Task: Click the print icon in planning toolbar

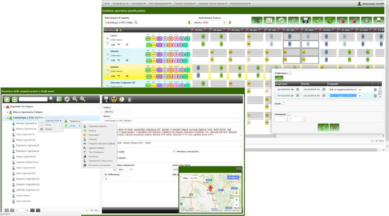Action: [x=378, y=21]
